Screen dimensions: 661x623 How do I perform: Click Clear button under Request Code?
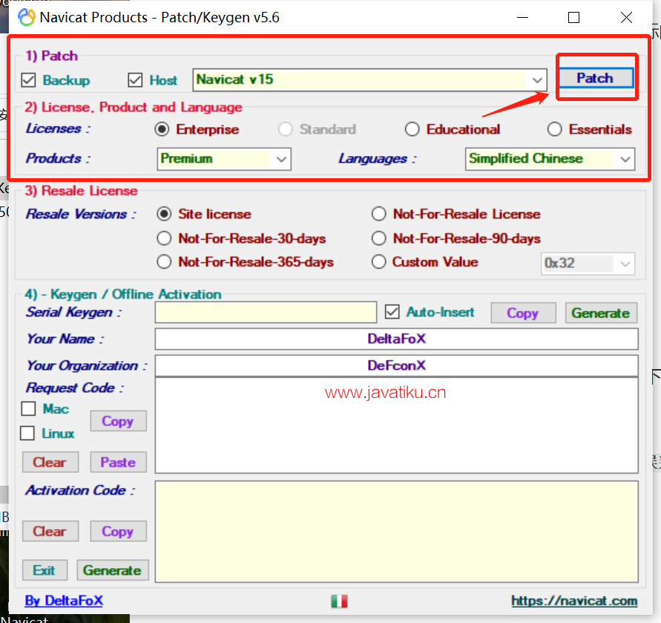(x=50, y=462)
